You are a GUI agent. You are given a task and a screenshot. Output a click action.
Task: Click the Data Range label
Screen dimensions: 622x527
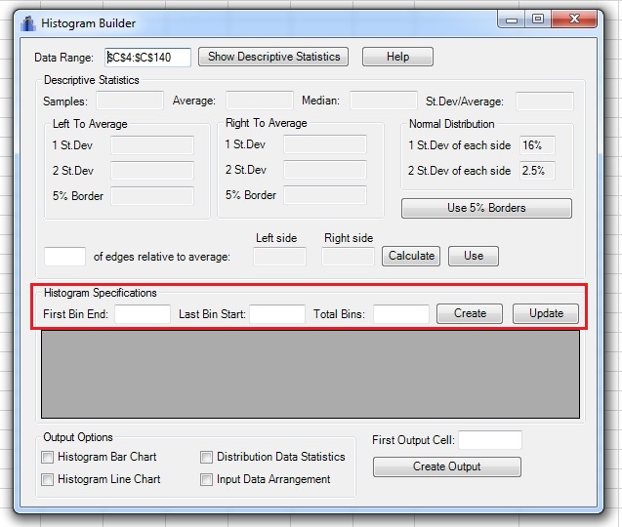63,58
